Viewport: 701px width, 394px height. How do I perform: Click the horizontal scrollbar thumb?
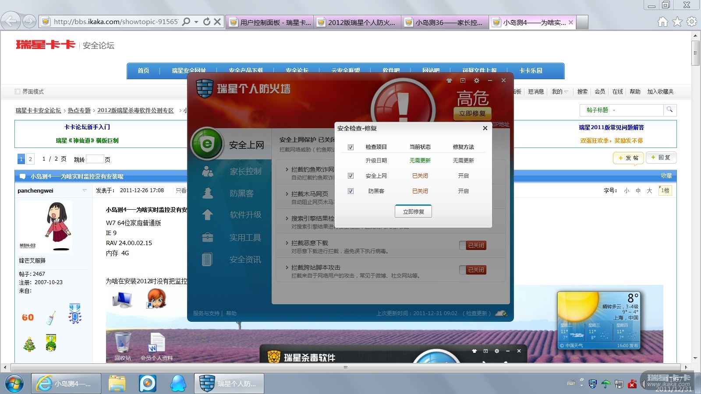[345, 367]
